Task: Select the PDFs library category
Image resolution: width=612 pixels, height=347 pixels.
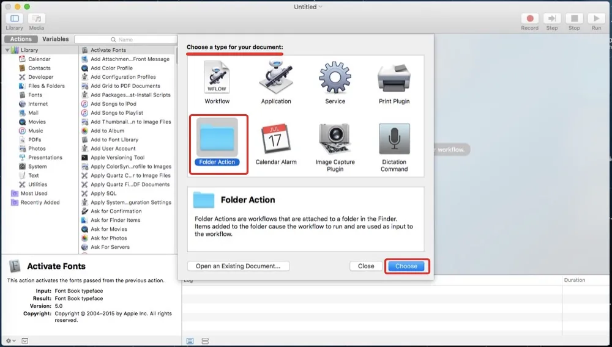Action: (x=34, y=139)
